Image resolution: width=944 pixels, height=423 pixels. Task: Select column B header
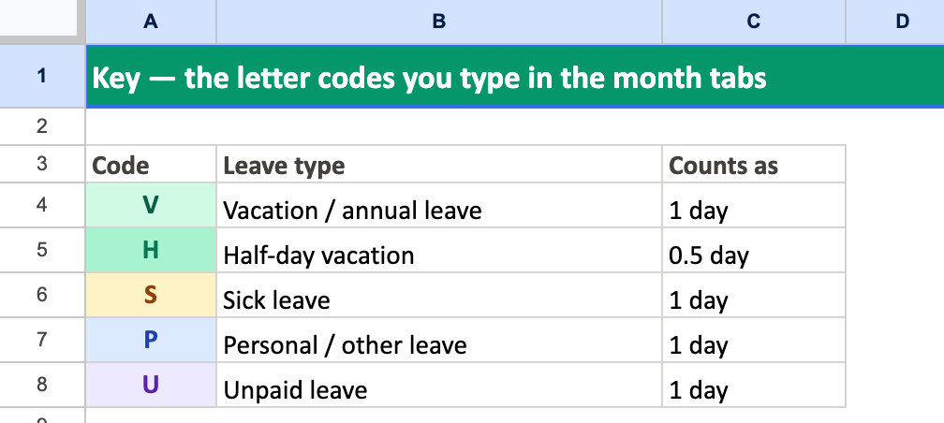tap(439, 22)
